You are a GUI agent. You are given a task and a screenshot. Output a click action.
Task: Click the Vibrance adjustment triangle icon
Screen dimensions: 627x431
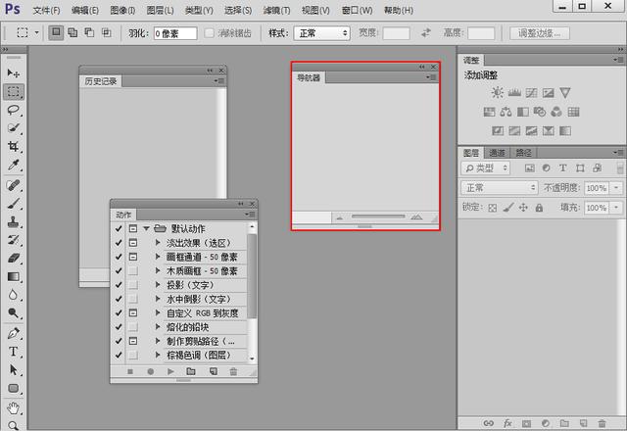[x=565, y=93]
